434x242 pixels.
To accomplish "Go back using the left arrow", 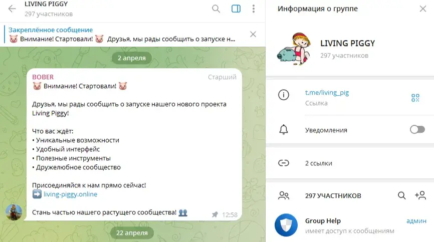I will (12, 9).
